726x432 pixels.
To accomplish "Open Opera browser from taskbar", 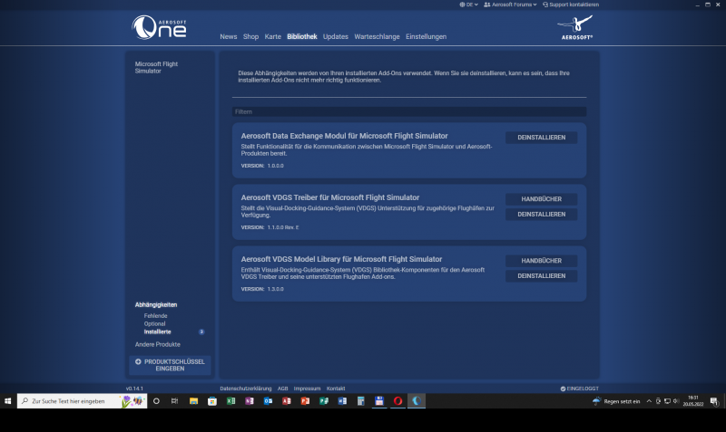I will point(397,401).
